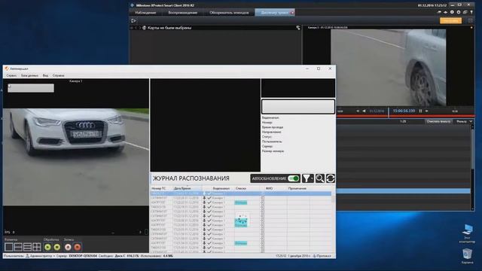This screenshot has width=482, height=271.
Task: Switch to Воспроизведение tab in Milestone client
Action: tap(182, 13)
